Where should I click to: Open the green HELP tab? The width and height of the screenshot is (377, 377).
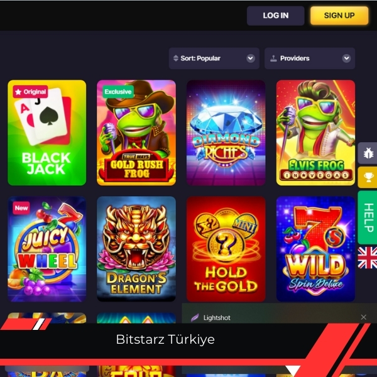point(368,217)
